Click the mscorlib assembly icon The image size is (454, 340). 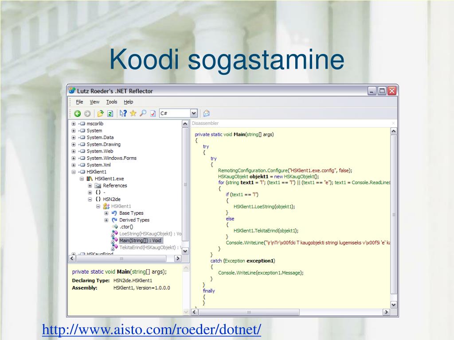[82, 124]
